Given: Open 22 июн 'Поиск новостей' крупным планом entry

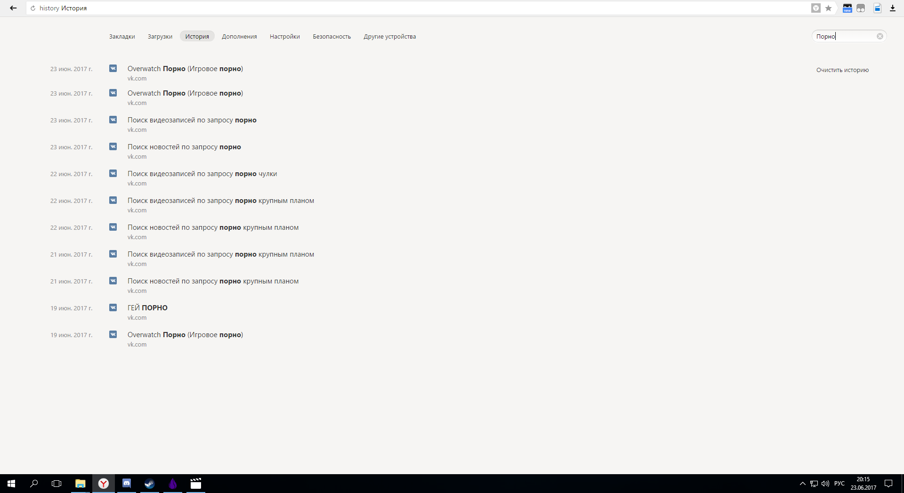Looking at the screenshot, I should pos(213,227).
